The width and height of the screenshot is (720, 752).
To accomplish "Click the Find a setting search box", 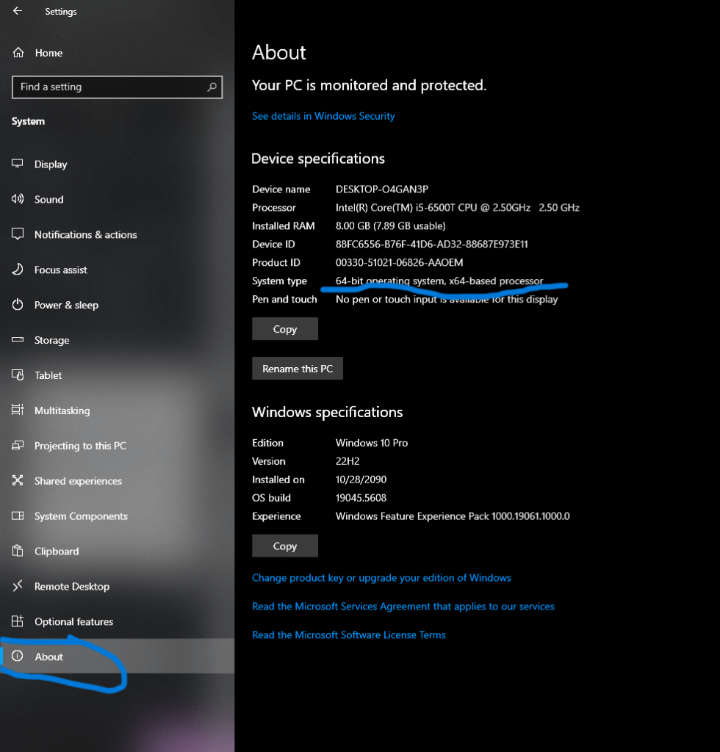I will [x=117, y=87].
